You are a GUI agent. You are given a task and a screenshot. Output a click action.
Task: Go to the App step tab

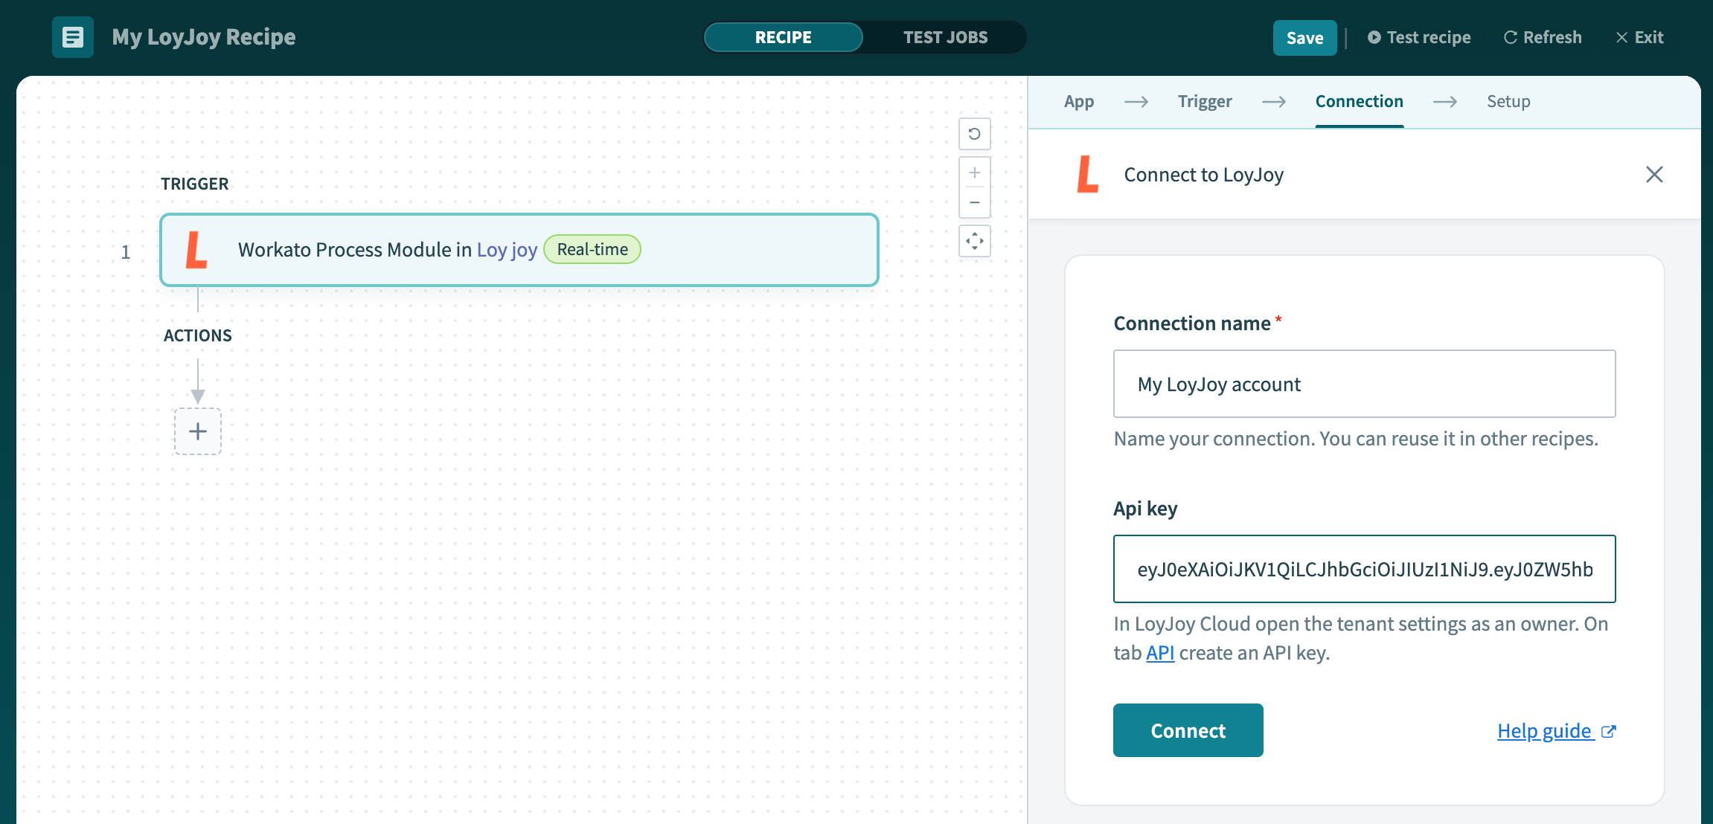tap(1078, 101)
